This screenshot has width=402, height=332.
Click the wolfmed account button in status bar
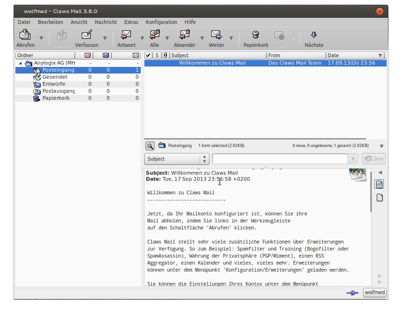tap(375, 293)
